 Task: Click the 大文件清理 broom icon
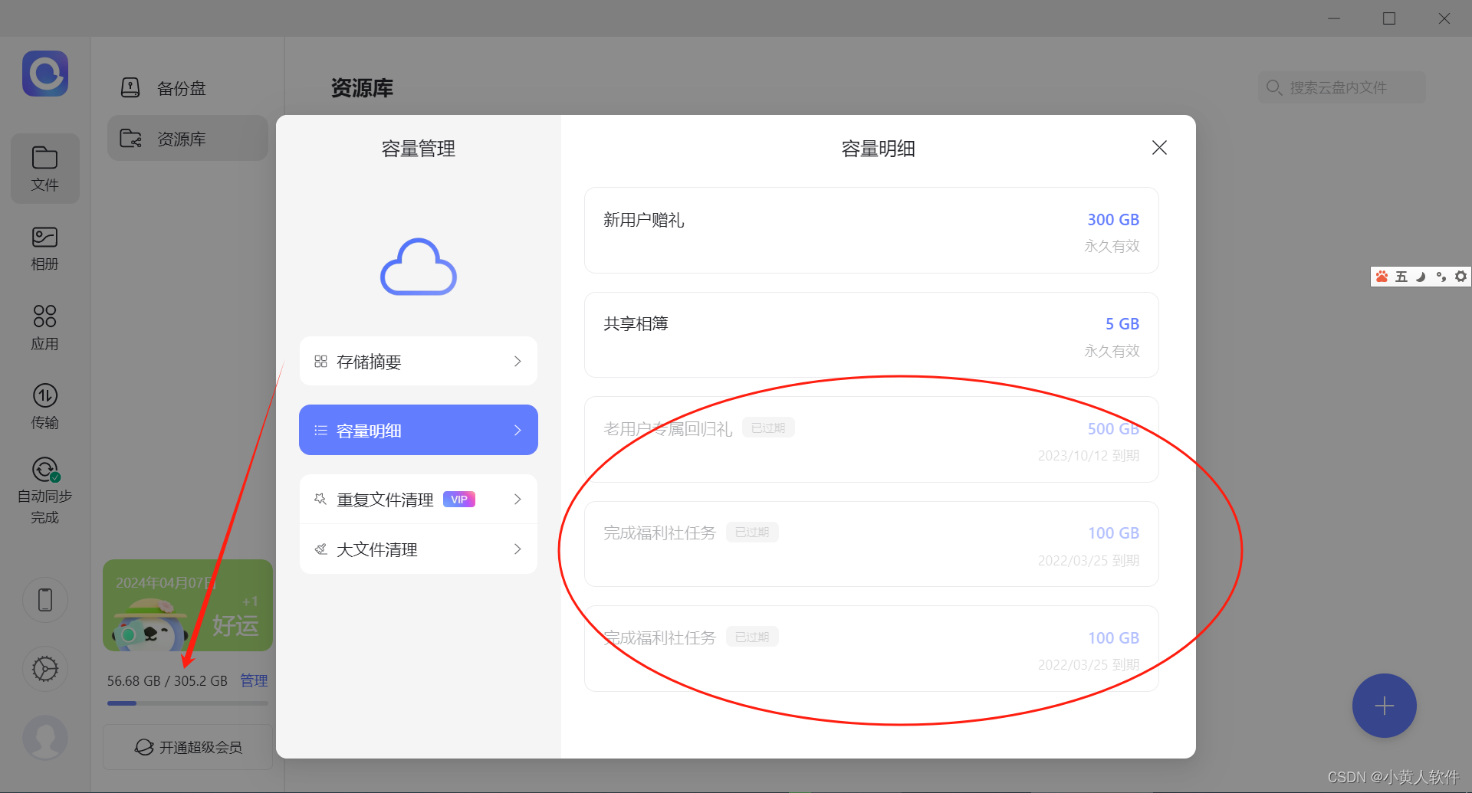(321, 549)
